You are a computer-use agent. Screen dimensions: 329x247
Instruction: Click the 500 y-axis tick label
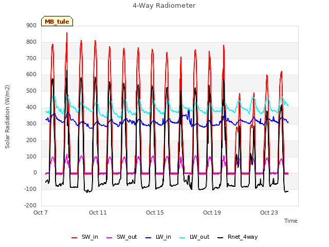31,91
